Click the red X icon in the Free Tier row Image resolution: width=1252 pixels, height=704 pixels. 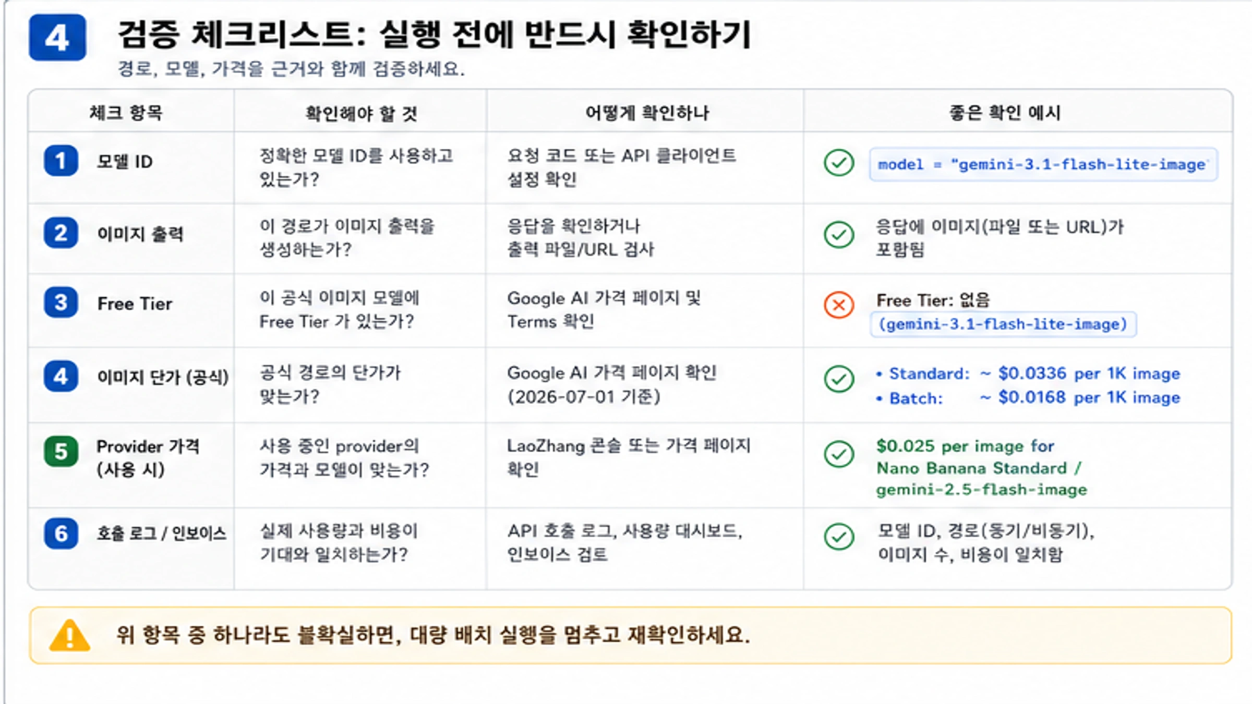[x=839, y=305]
